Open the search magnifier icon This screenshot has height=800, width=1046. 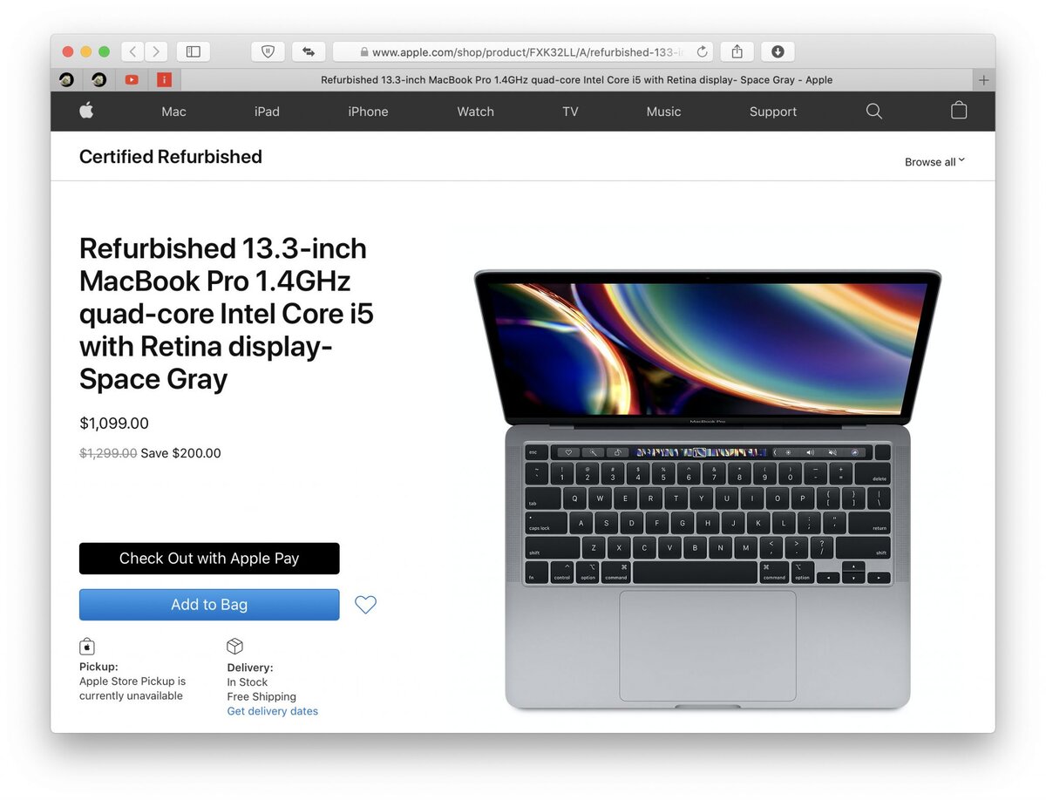(873, 112)
